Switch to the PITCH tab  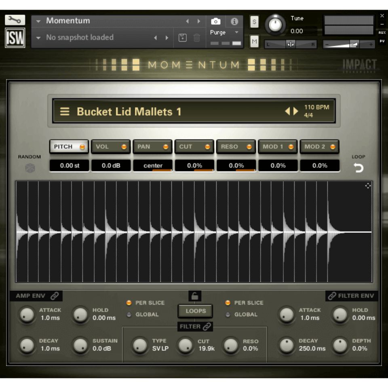point(69,147)
